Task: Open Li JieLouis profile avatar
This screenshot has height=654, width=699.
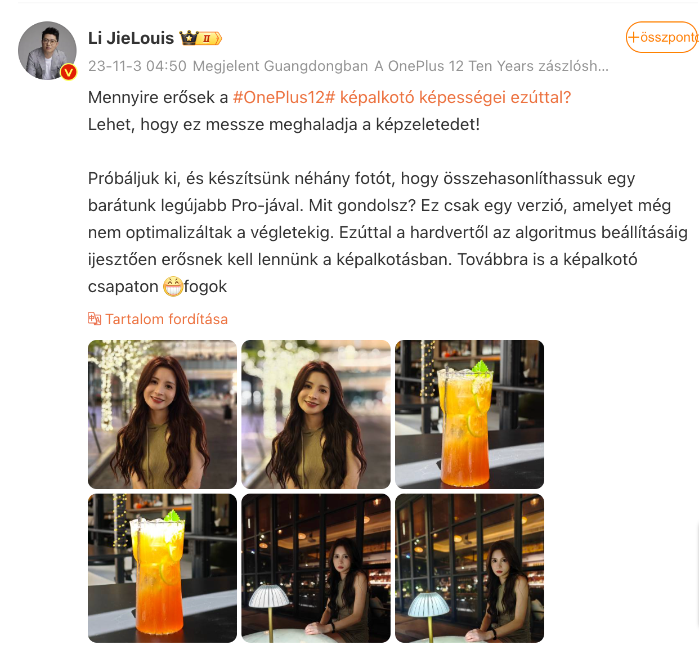Action: click(47, 51)
